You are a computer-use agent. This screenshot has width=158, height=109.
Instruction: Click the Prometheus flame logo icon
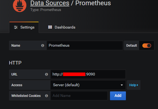pyautogui.click(x=19, y=6)
